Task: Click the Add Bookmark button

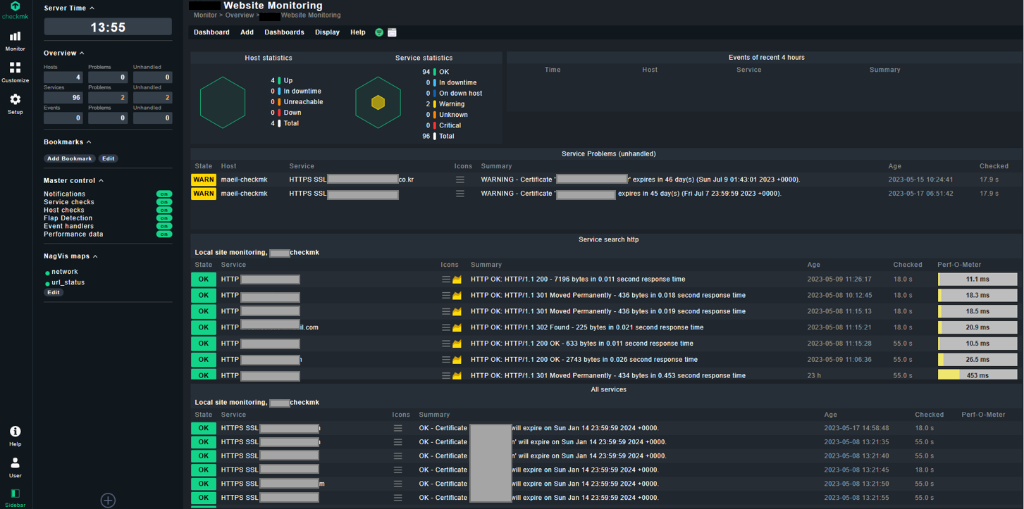Action: coord(69,158)
